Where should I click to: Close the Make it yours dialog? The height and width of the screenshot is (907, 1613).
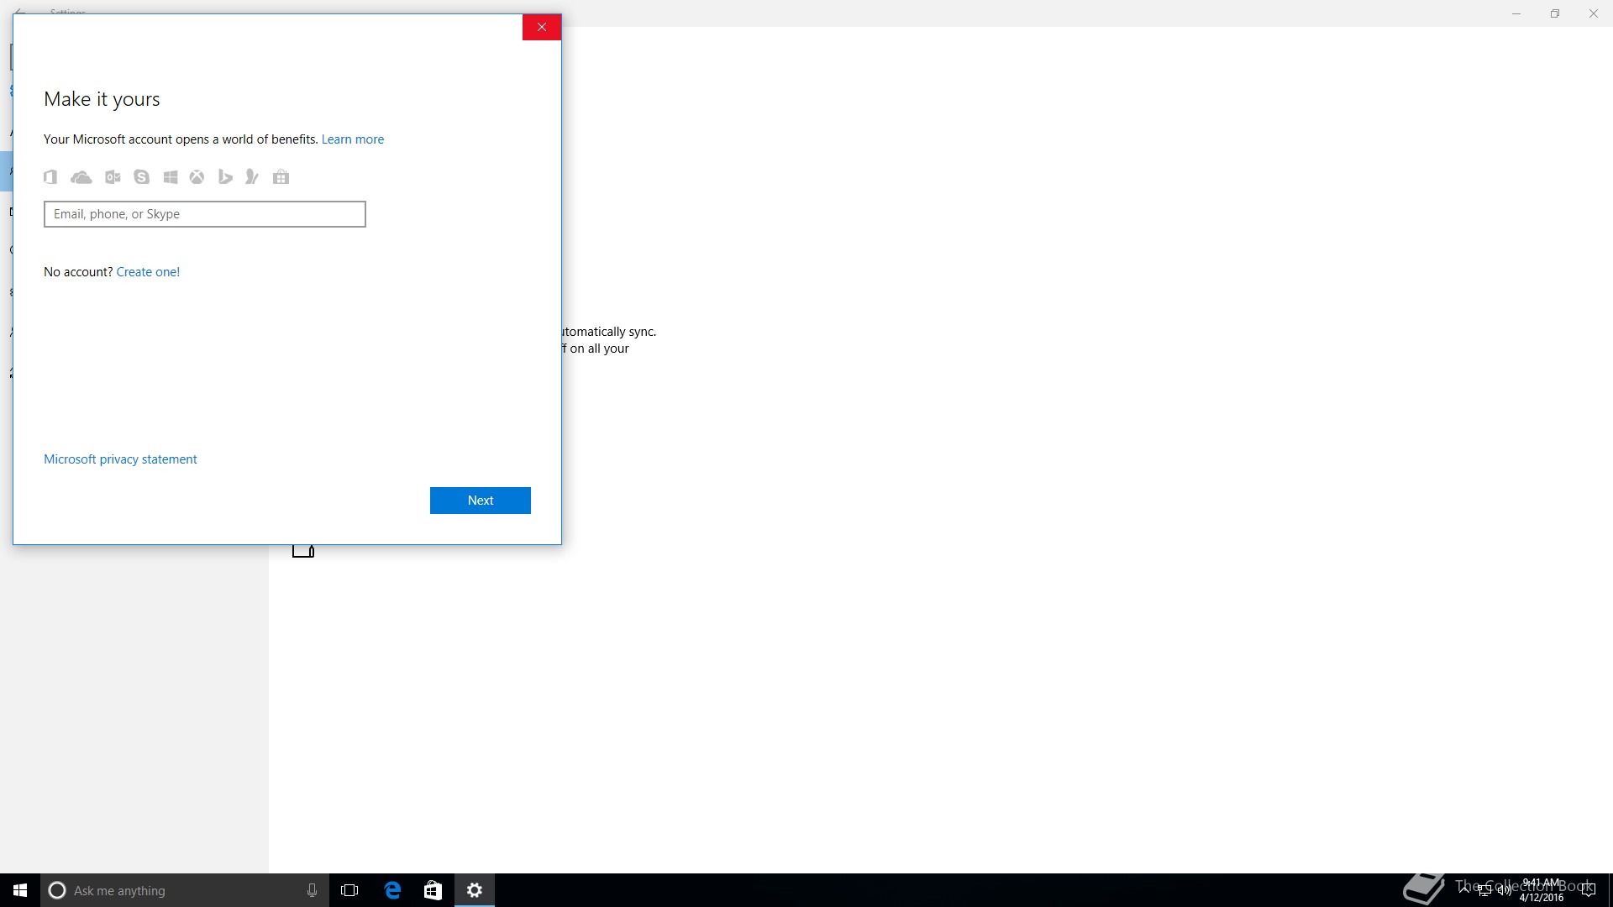pos(542,27)
